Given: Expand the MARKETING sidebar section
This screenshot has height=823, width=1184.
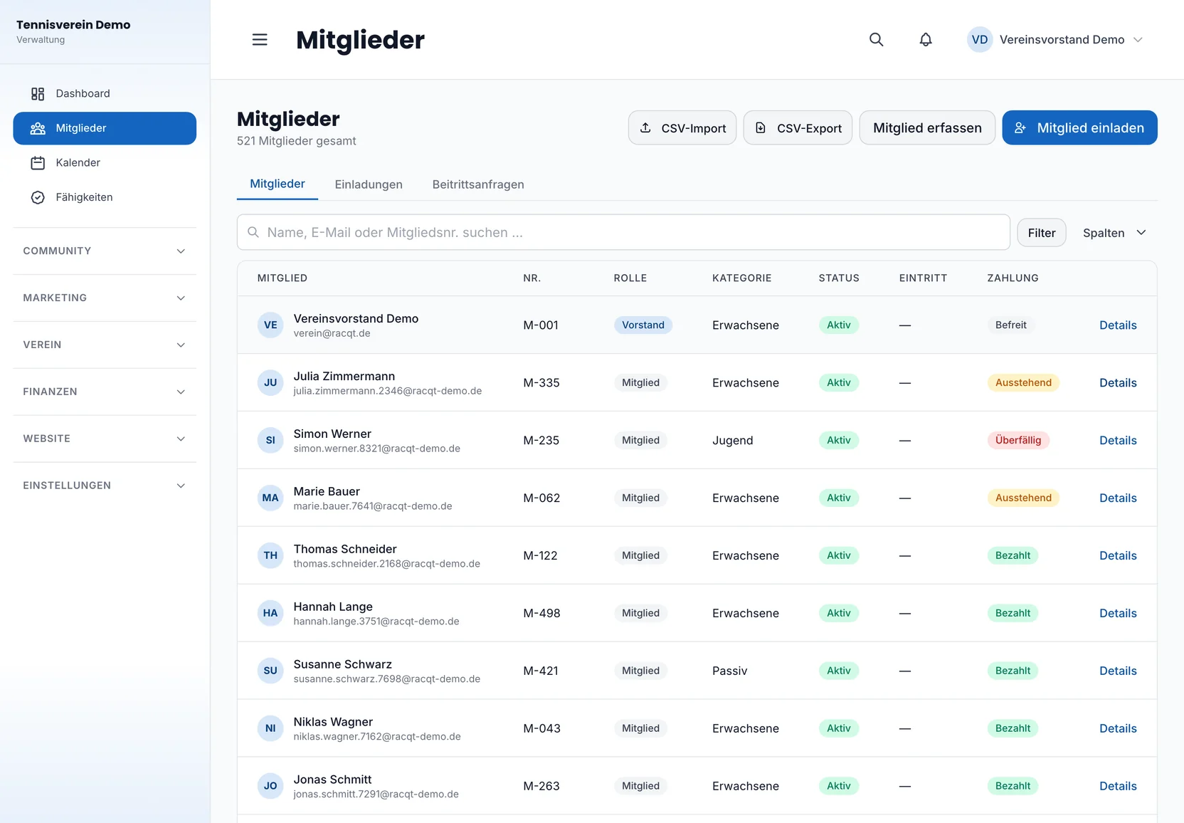Looking at the screenshot, I should (105, 298).
